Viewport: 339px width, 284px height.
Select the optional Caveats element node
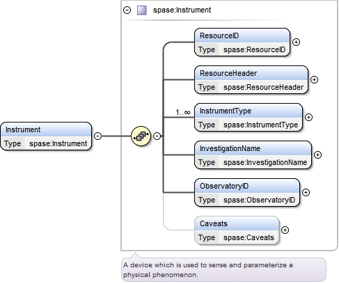[x=237, y=230]
